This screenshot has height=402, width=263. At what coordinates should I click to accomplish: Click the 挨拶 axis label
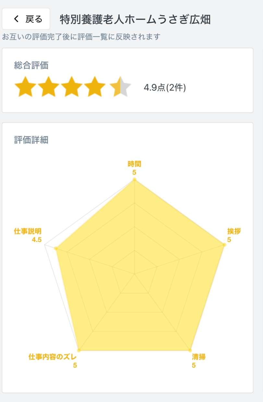pyautogui.click(x=234, y=231)
